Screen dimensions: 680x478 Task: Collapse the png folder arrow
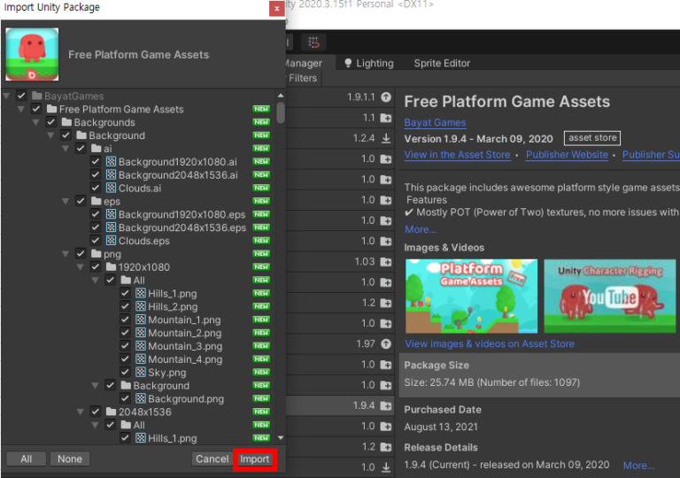pos(66,254)
